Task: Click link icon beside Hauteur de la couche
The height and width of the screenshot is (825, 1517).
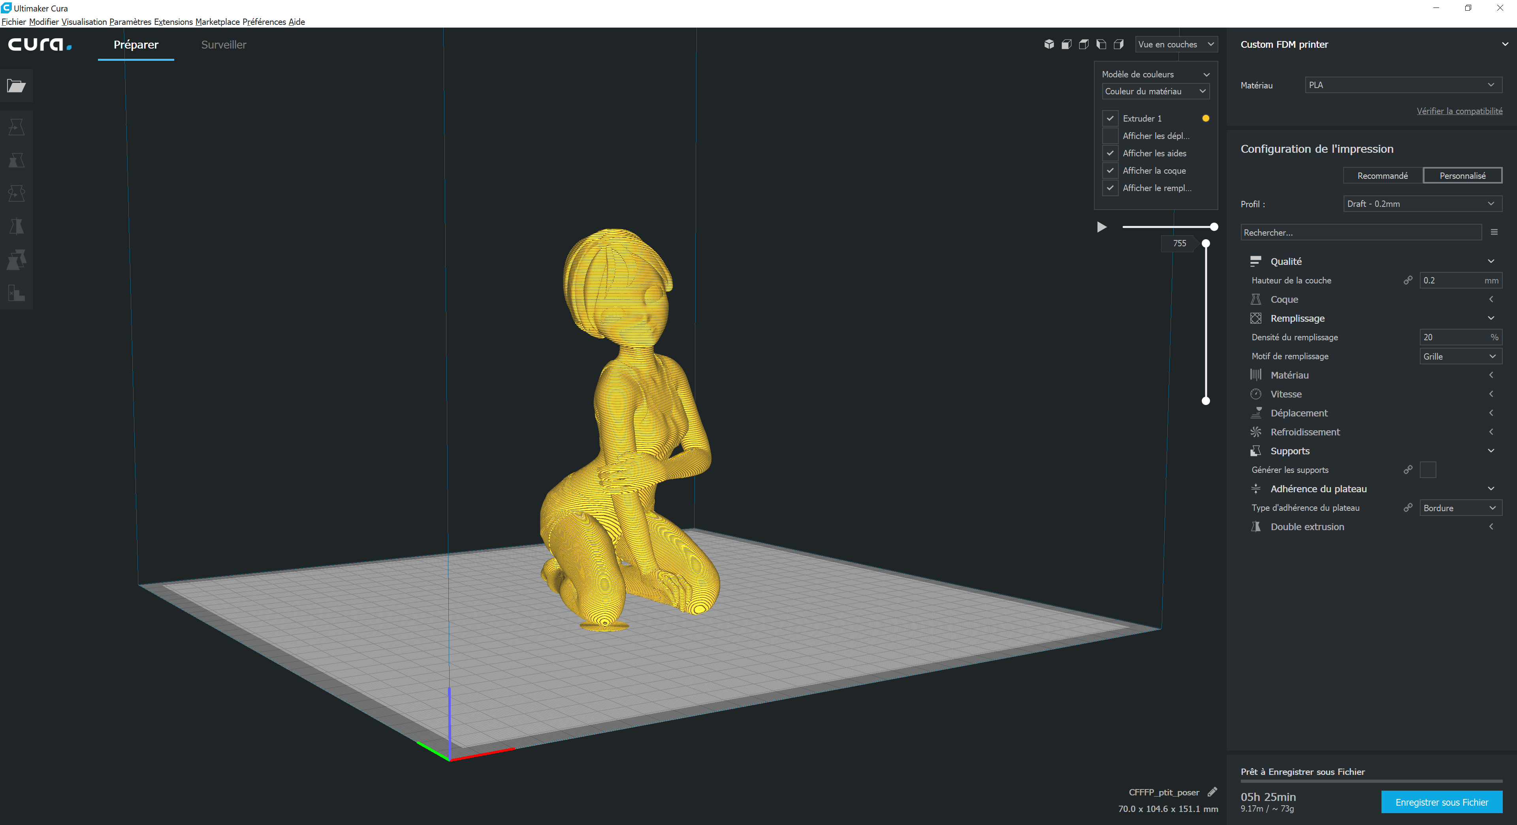Action: tap(1408, 280)
